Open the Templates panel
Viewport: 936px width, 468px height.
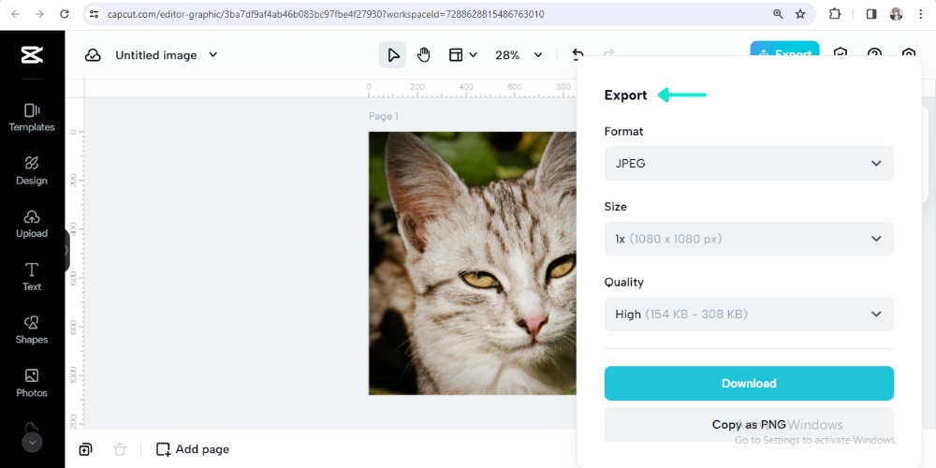pos(32,118)
